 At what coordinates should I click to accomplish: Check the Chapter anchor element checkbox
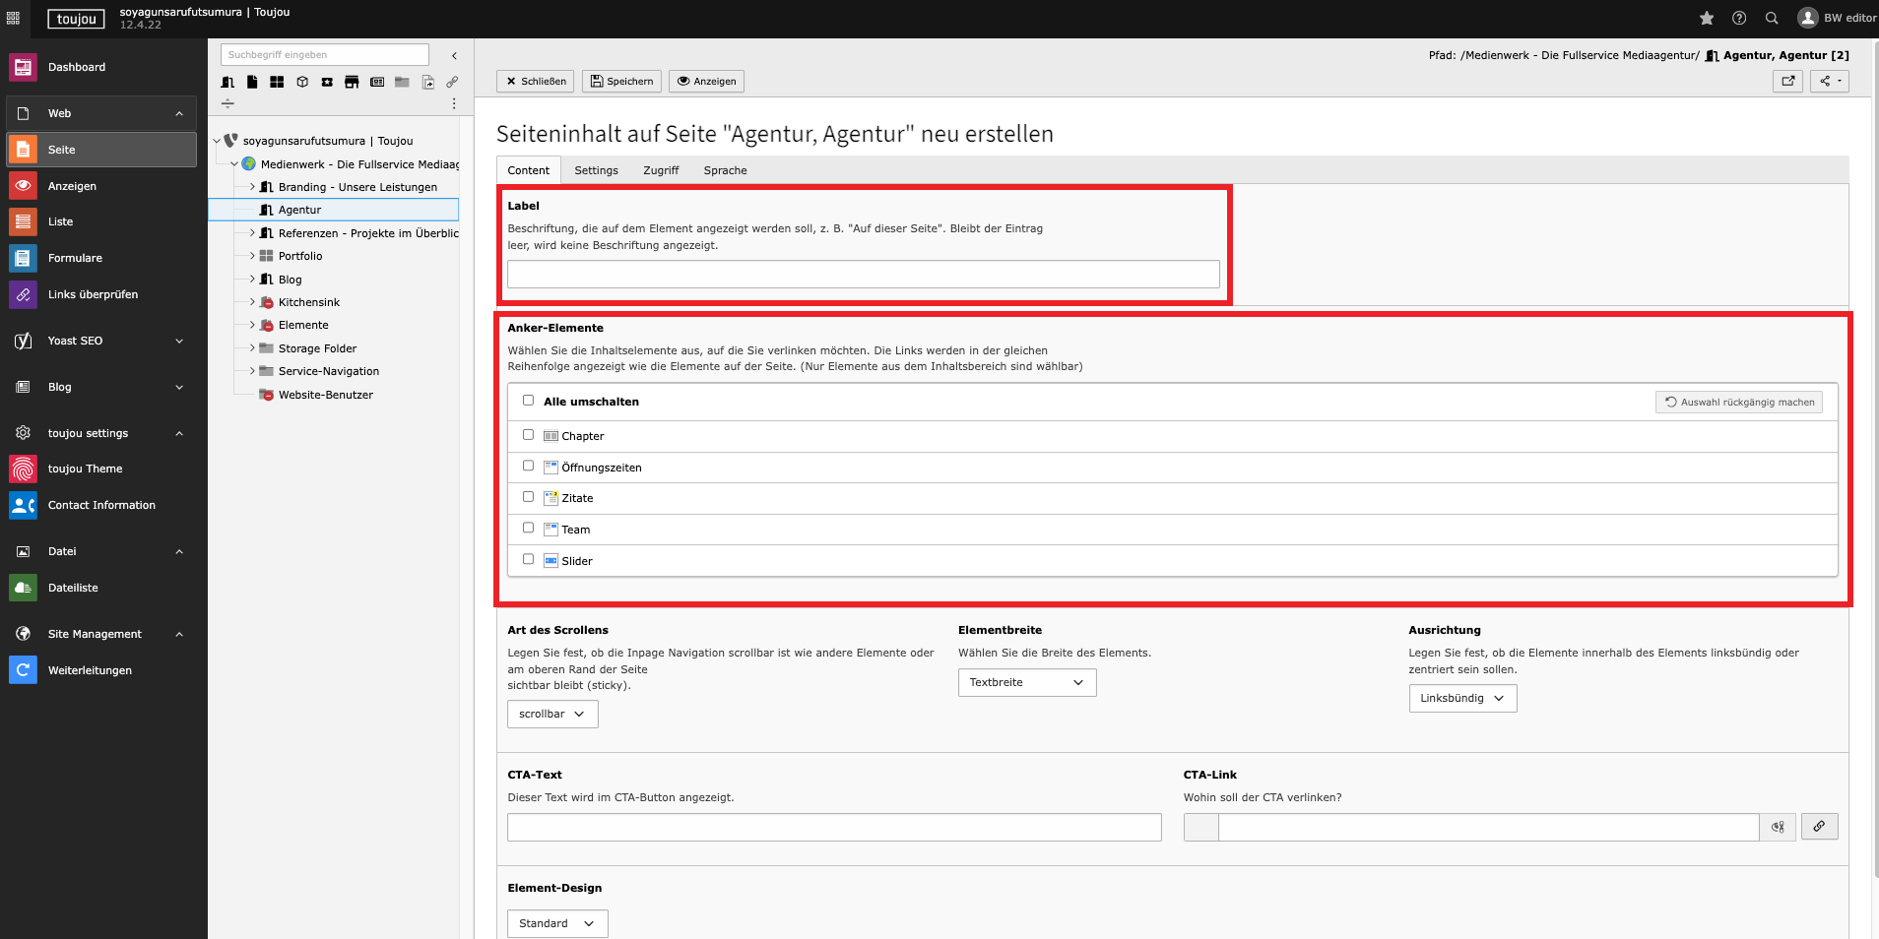pos(528,435)
